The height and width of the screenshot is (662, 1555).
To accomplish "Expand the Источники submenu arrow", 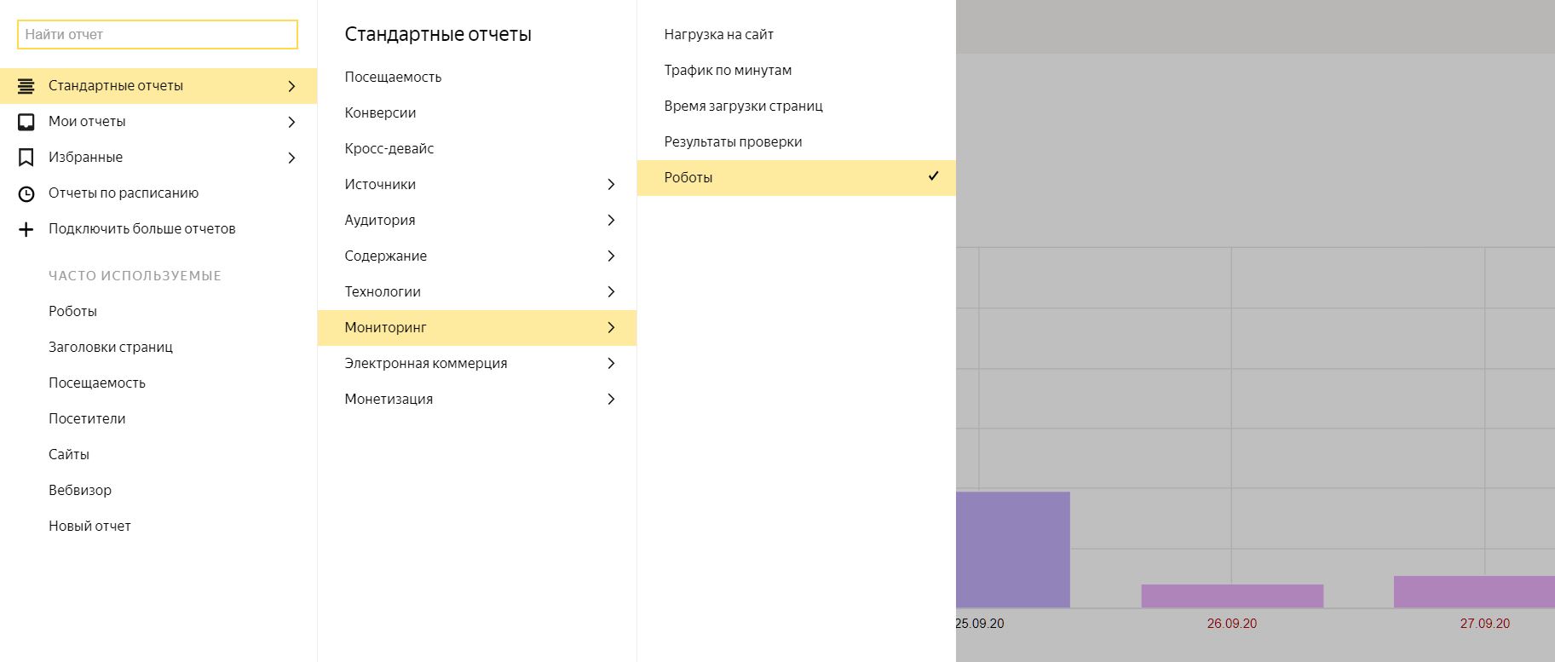I will (x=611, y=184).
